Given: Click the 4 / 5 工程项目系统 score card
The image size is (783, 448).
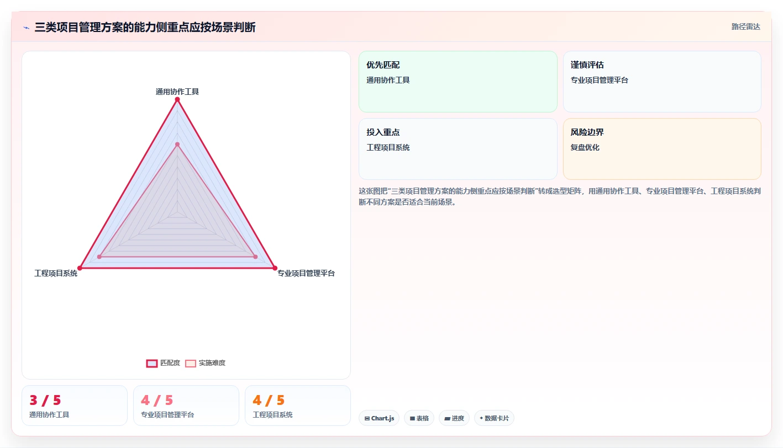Looking at the screenshot, I should coord(298,406).
